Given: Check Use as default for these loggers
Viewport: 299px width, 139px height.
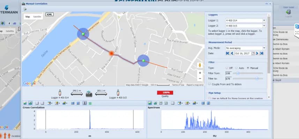Looking at the screenshot, I should [x=210, y=98].
